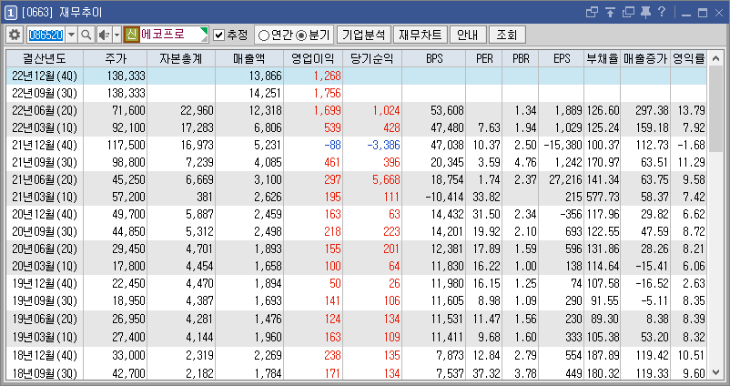The width and height of the screenshot is (730, 386).
Task: Click the 영업이익 column header
Action: pos(313,58)
